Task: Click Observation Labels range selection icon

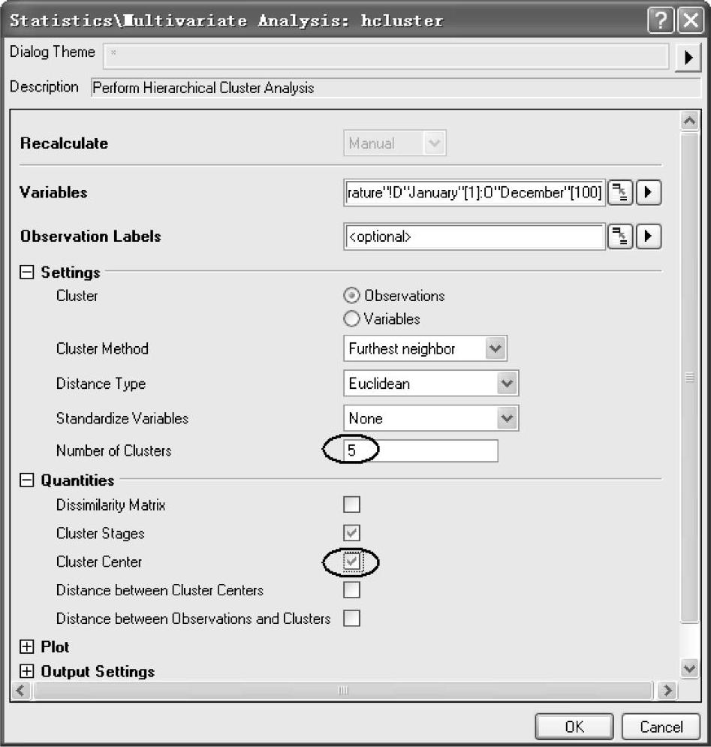Action: 620,236
